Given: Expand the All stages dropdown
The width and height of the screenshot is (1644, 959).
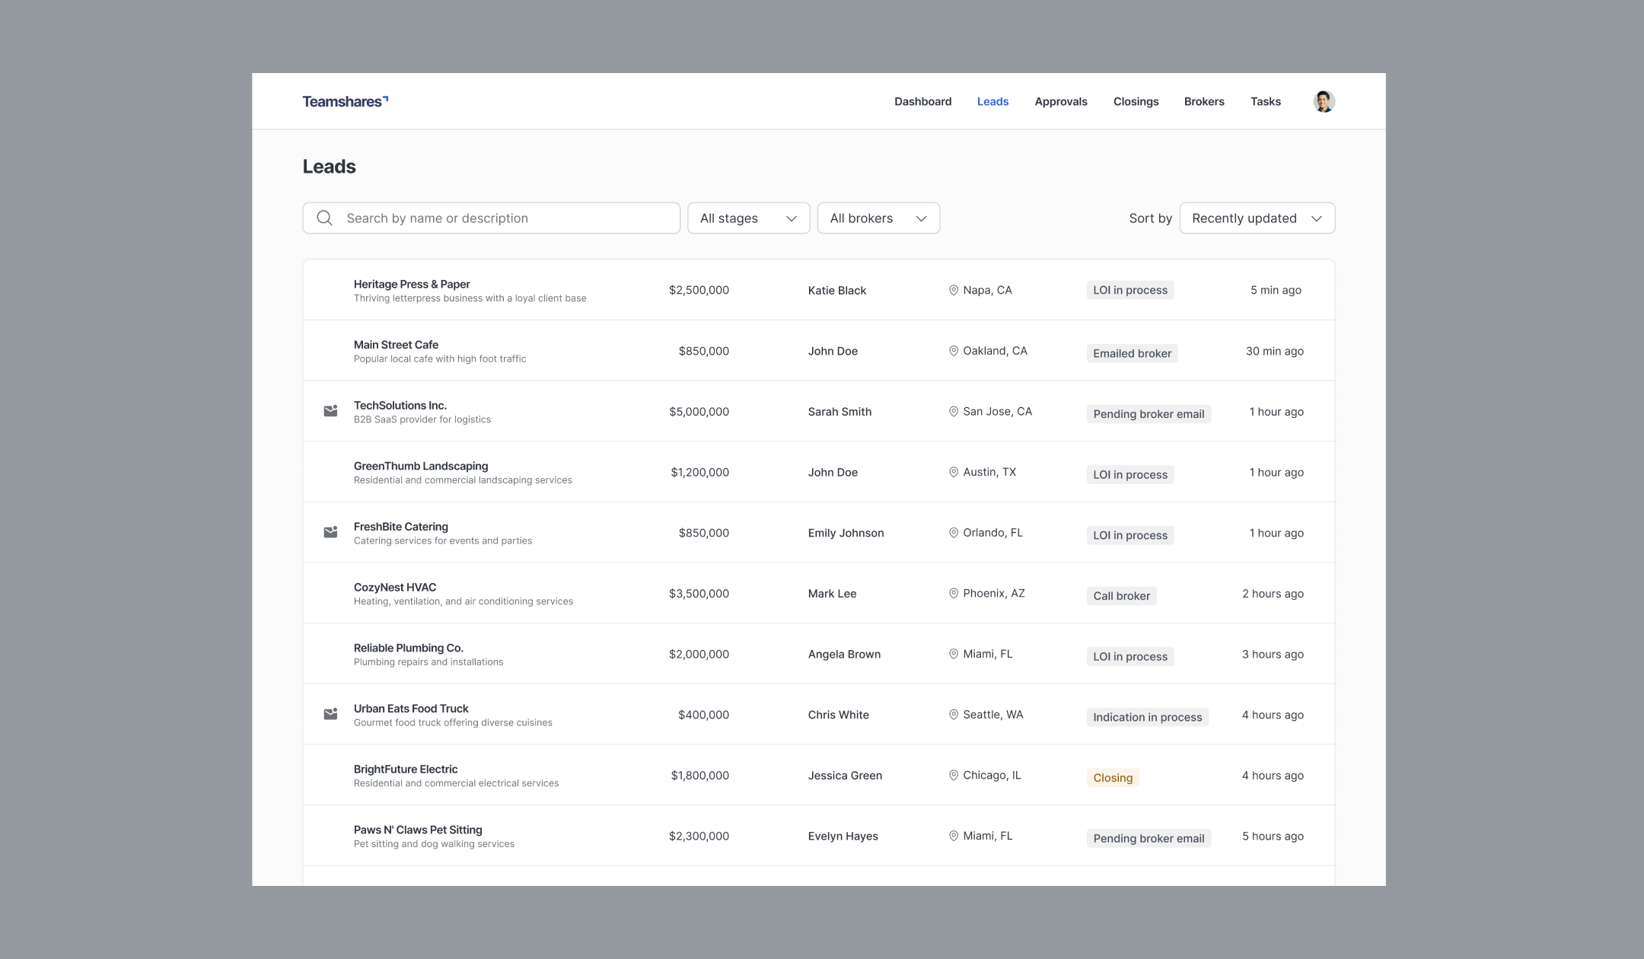Looking at the screenshot, I should click(748, 218).
